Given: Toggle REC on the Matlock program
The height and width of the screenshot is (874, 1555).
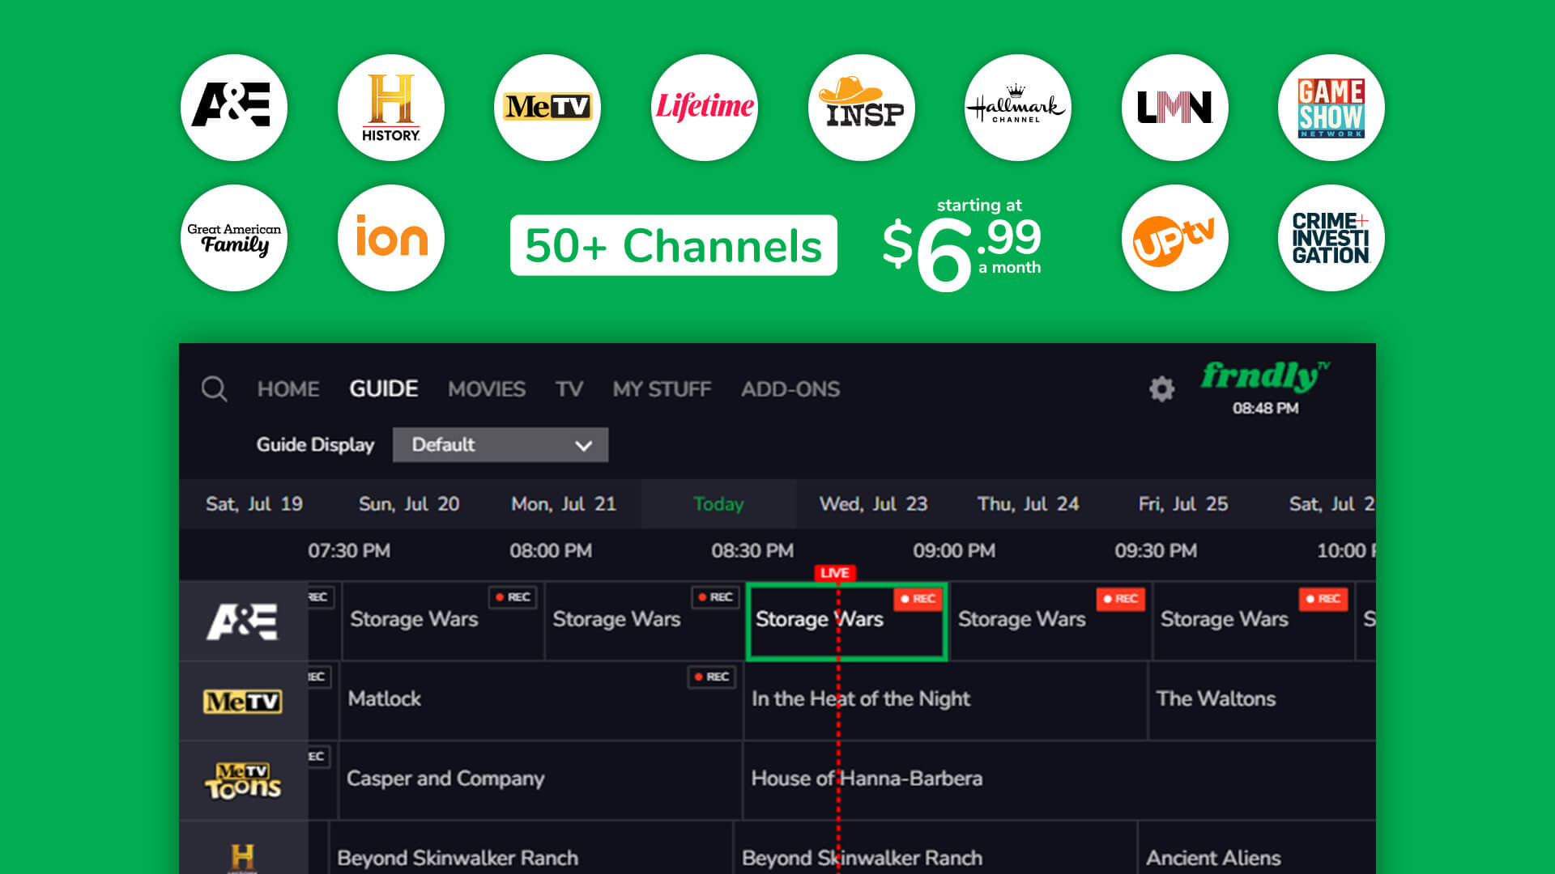Looking at the screenshot, I should coord(712,677).
